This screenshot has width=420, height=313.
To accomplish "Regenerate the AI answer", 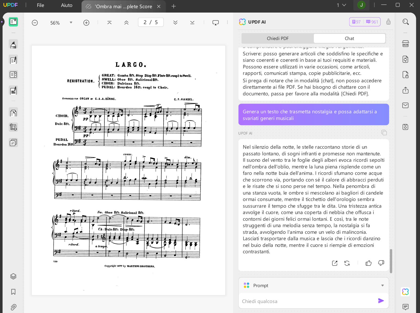I will tap(347, 263).
